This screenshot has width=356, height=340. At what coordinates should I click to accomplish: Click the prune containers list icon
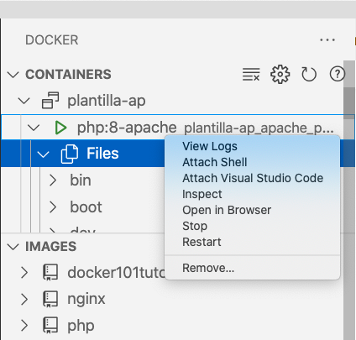[251, 75]
